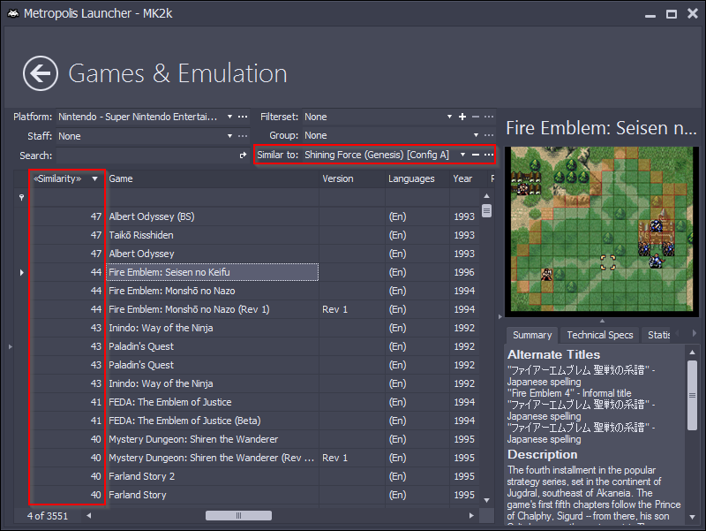The image size is (706, 531).
Task: Sort by the Version column header
Action: coord(352,179)
